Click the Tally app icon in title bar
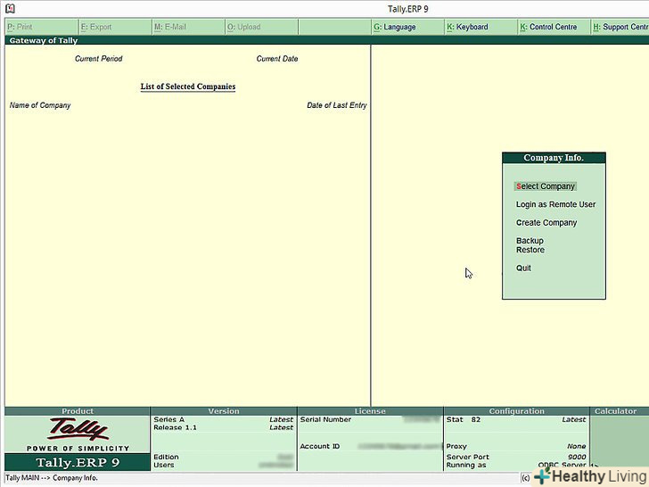The height and width of the screenshot is (487, 649). pyautogui.click(x=10, y=8)
